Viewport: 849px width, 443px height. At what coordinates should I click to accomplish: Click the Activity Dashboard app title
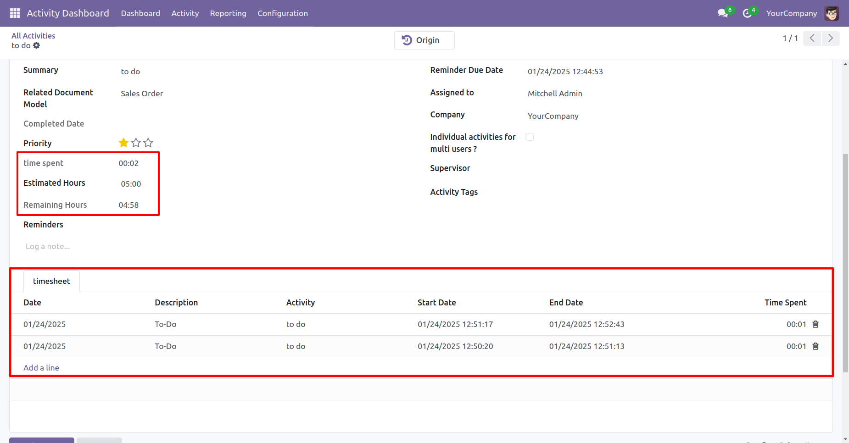(68, 13)
